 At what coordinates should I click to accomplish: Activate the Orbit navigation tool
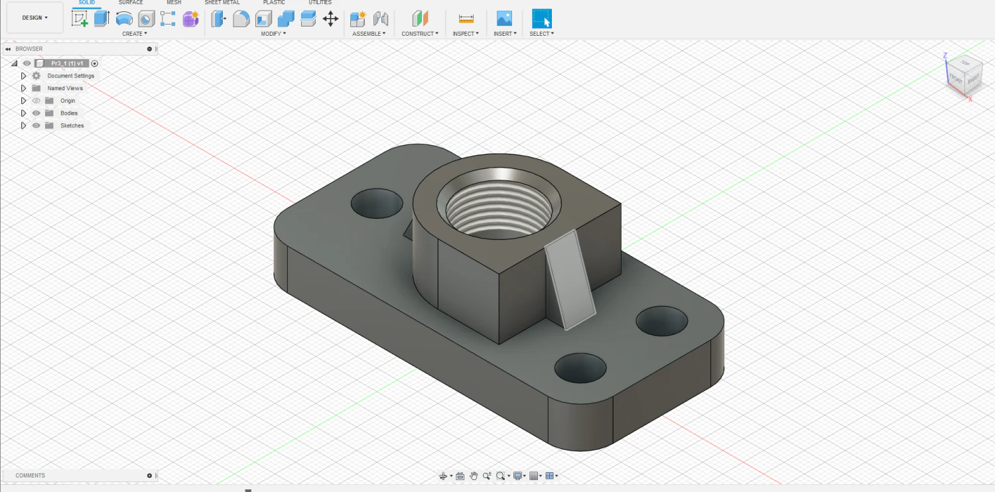(x=443, y=476)
